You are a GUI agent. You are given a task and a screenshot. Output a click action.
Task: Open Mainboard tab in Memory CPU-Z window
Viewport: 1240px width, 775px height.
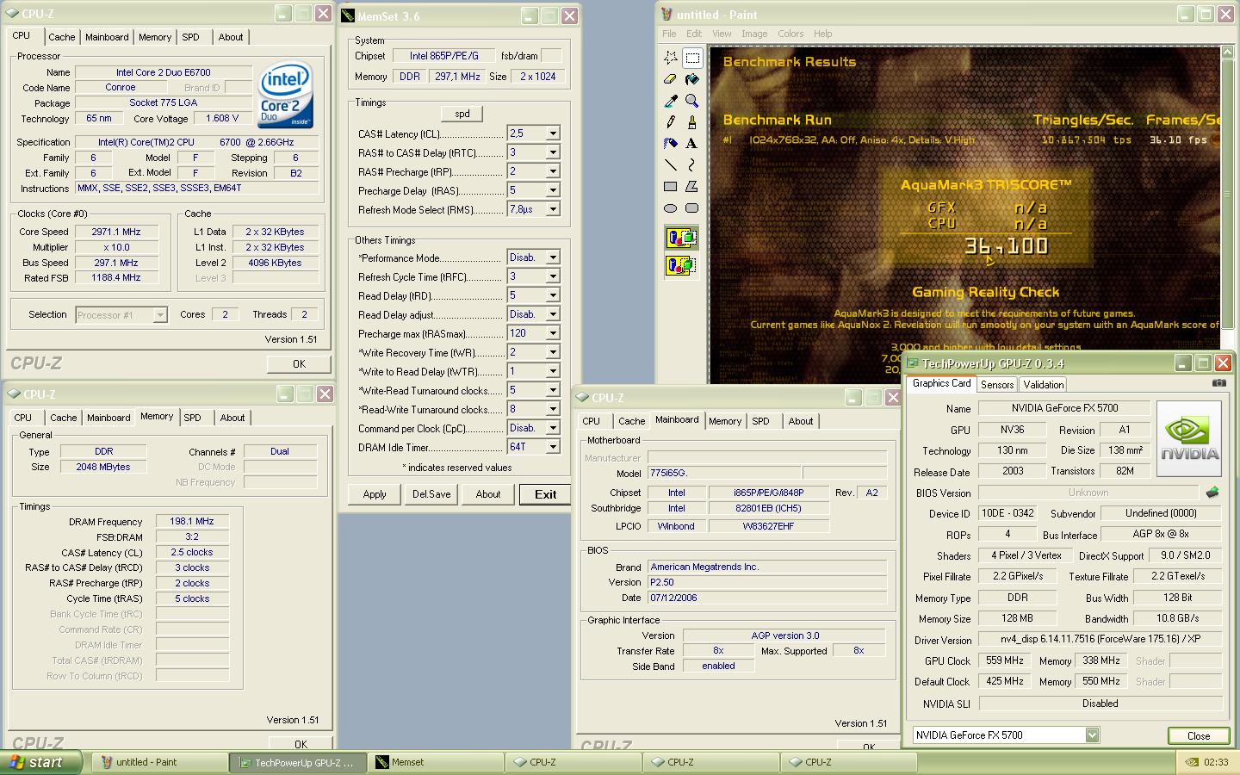(x=108, y=418)
